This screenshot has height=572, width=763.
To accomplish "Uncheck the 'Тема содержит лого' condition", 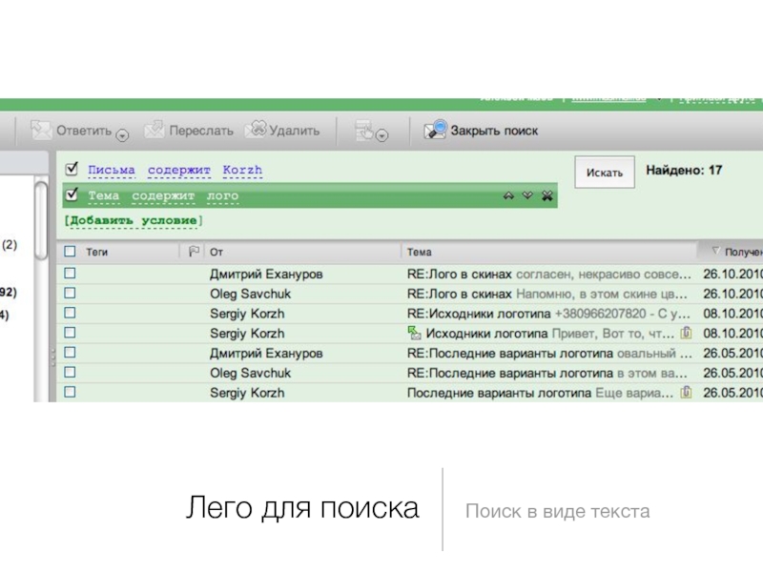I will pyautogui.click(x=71, y=195).
